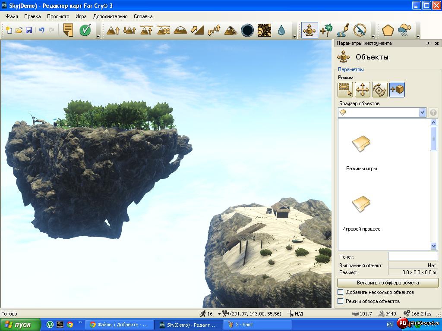Switch to rotate mode in Режим

[x=380, y=90]
